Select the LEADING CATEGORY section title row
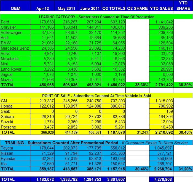 [96, 17]
